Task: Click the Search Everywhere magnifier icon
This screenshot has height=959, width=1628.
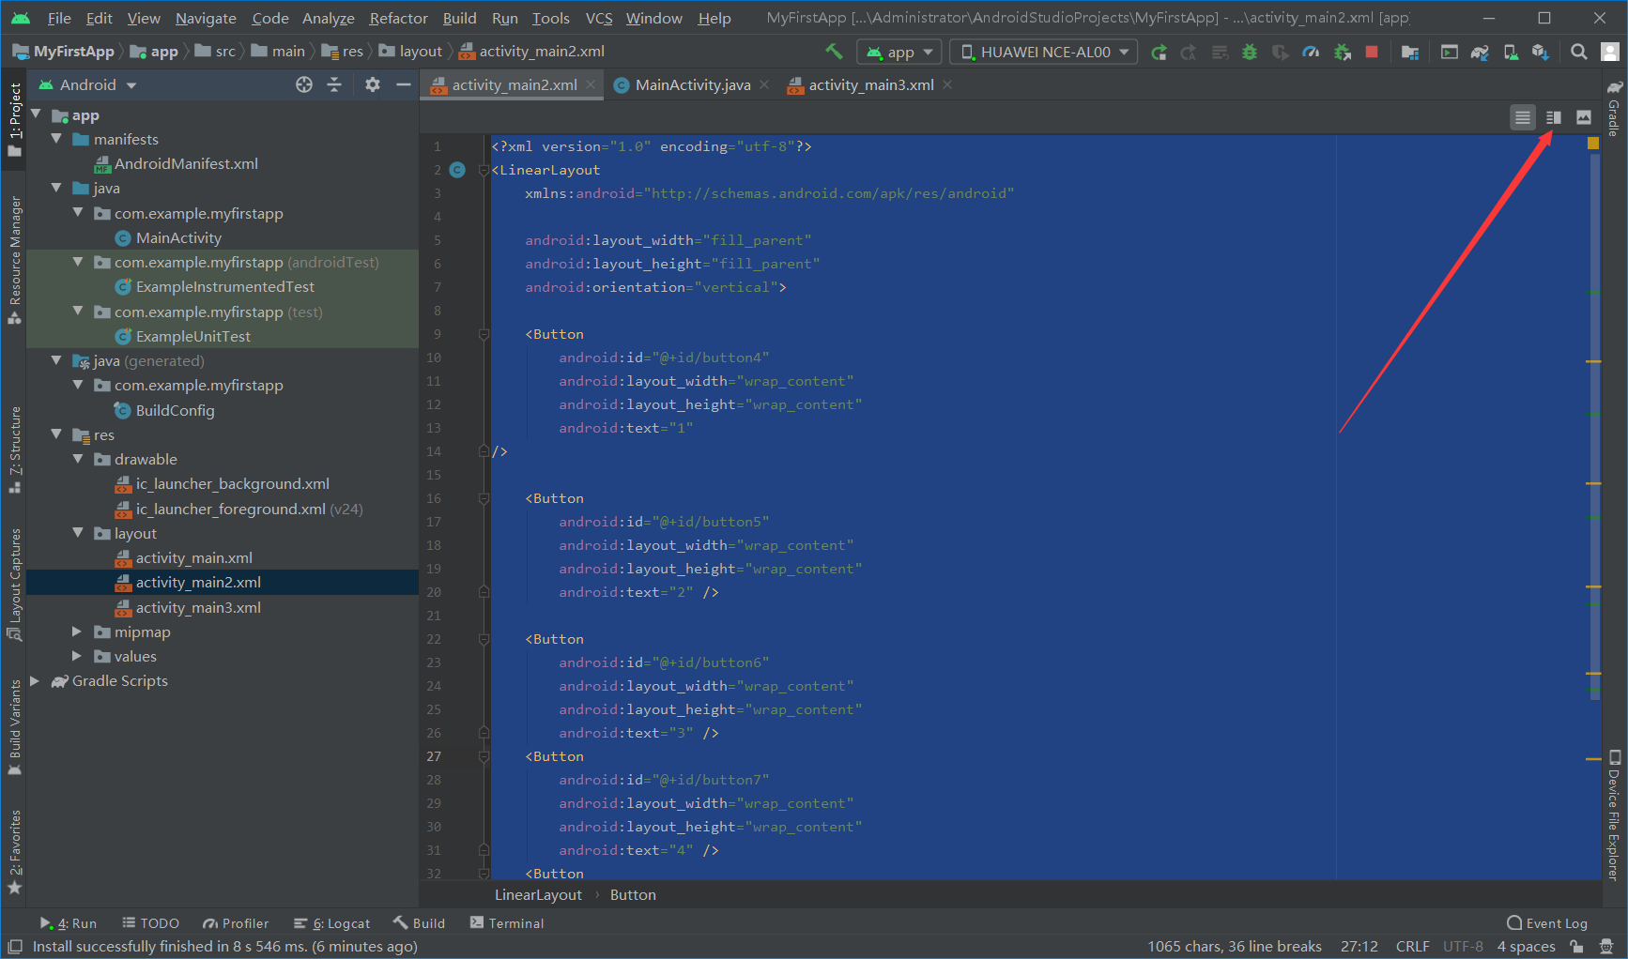Action: 1579,52
